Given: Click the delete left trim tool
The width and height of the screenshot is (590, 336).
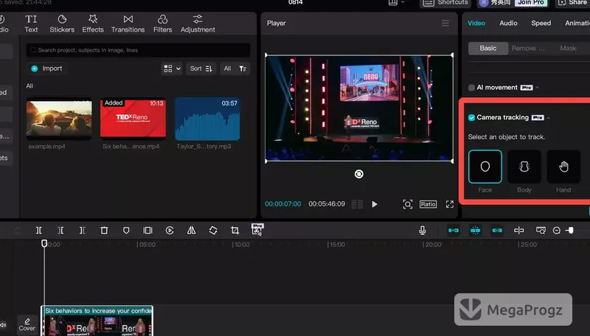Looking at the screenshot, I should click(60, 231).
